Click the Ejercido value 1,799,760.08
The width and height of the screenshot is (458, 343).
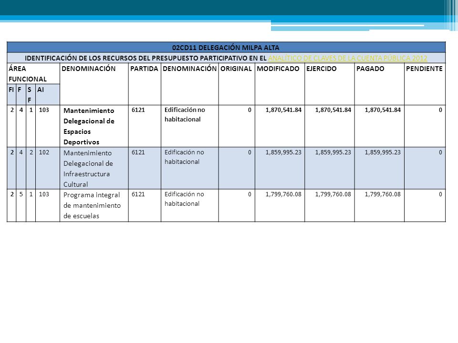pos(333,194)
